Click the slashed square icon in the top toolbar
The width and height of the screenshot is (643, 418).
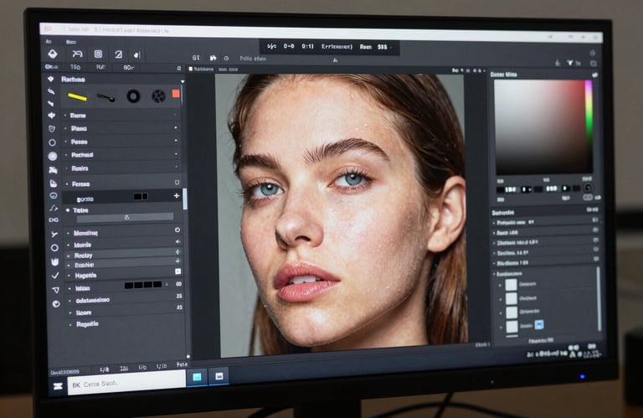click(x=119, y=54)
